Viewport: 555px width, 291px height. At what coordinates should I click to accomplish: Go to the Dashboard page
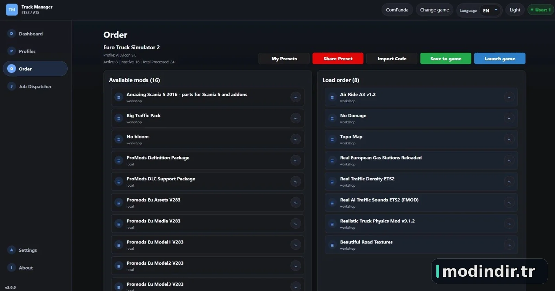click(35, 34)
